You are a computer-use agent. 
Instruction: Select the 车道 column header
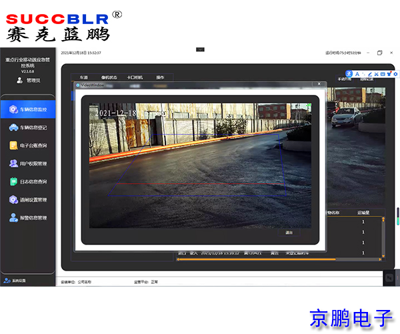click(84, 77)
